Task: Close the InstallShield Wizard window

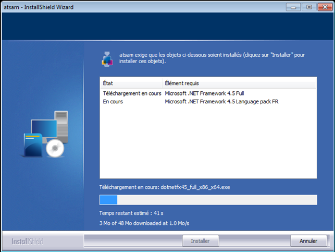Action: point(325,7)
